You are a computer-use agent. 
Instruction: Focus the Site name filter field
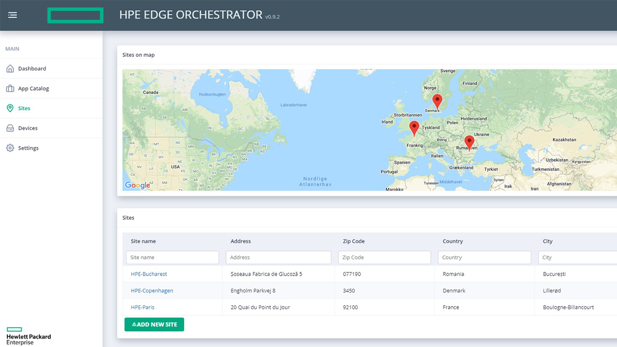(173, 257)
